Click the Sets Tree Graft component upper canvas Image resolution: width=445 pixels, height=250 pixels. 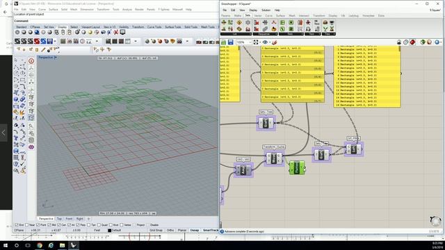266,123
